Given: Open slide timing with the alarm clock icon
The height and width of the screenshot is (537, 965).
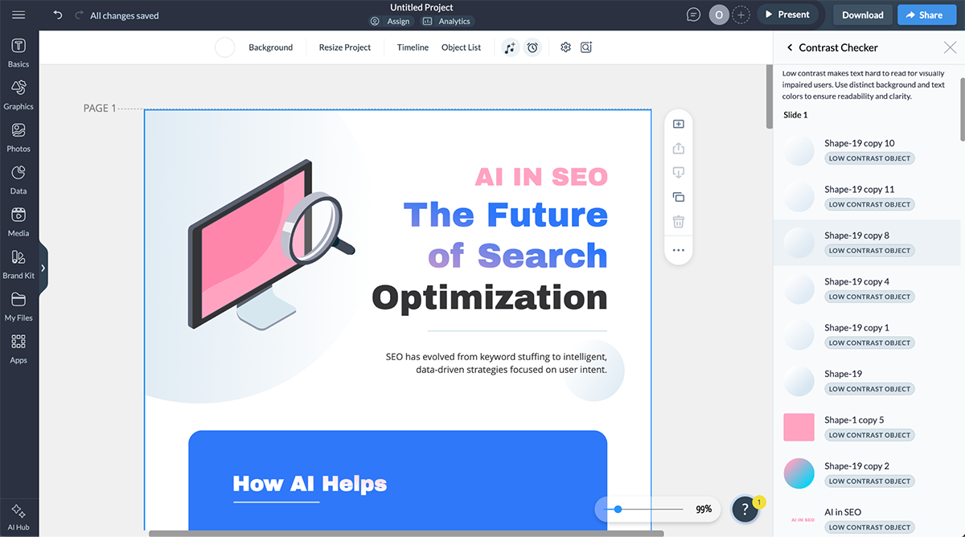Looking at the screenshot, I should 532,47.
